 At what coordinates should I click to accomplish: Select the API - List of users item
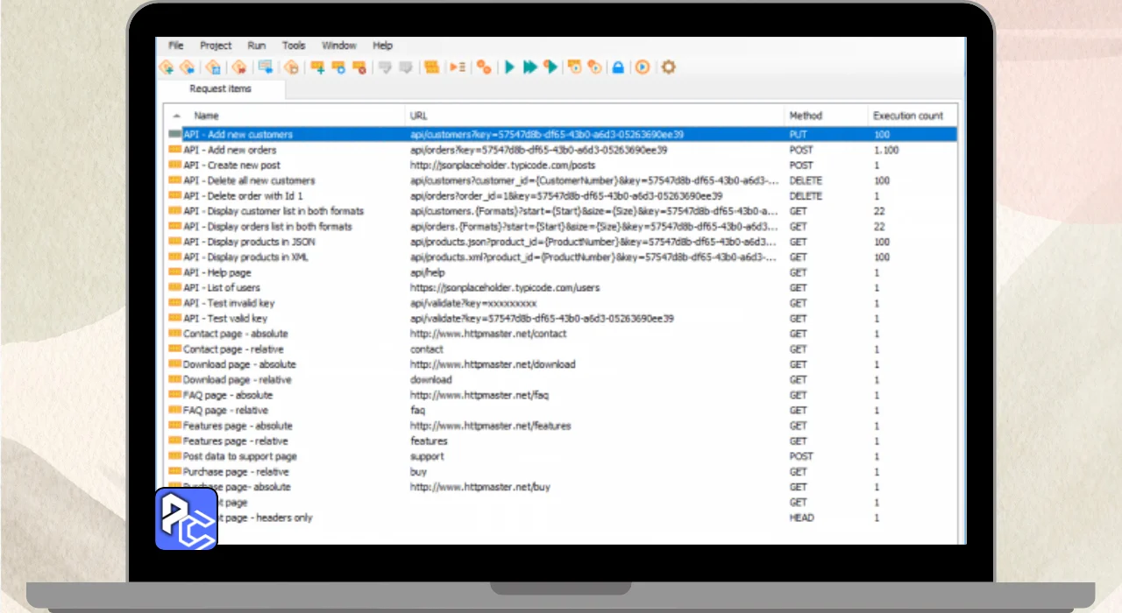click(221, 288)
